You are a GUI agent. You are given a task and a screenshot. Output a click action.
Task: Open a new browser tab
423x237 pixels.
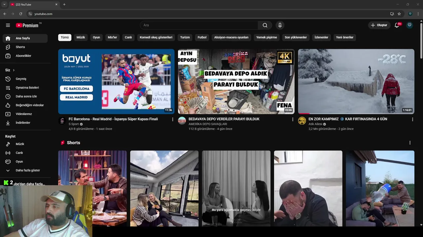(64, 4)
